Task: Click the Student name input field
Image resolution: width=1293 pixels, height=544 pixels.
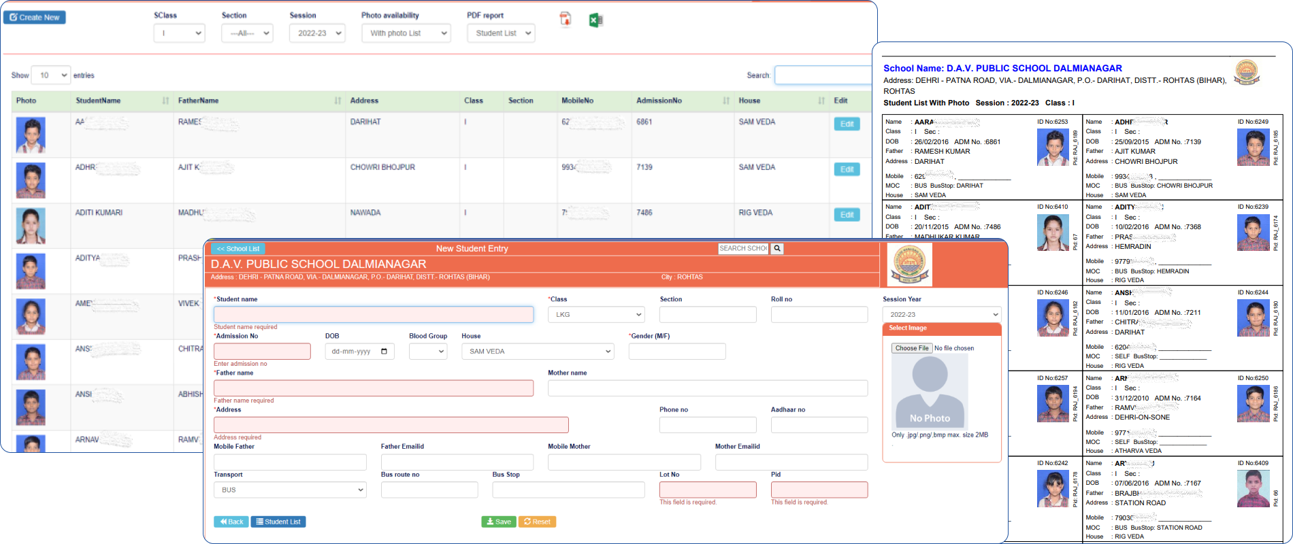Action: tap(374, 314)
